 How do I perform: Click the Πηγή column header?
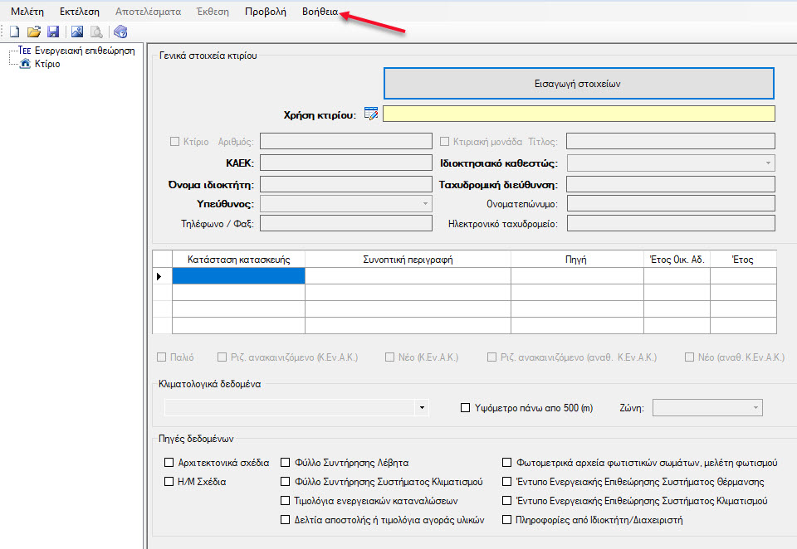pos(578,259)
